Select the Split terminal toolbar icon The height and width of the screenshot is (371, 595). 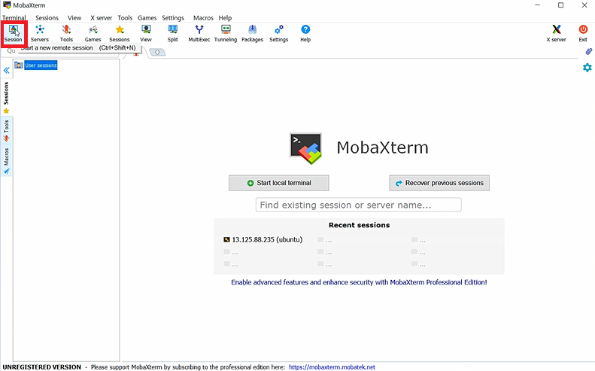point(173,33)
